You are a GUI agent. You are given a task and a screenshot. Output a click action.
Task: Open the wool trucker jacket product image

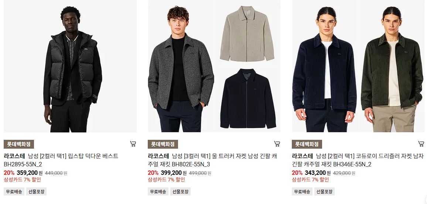(214, 66)
